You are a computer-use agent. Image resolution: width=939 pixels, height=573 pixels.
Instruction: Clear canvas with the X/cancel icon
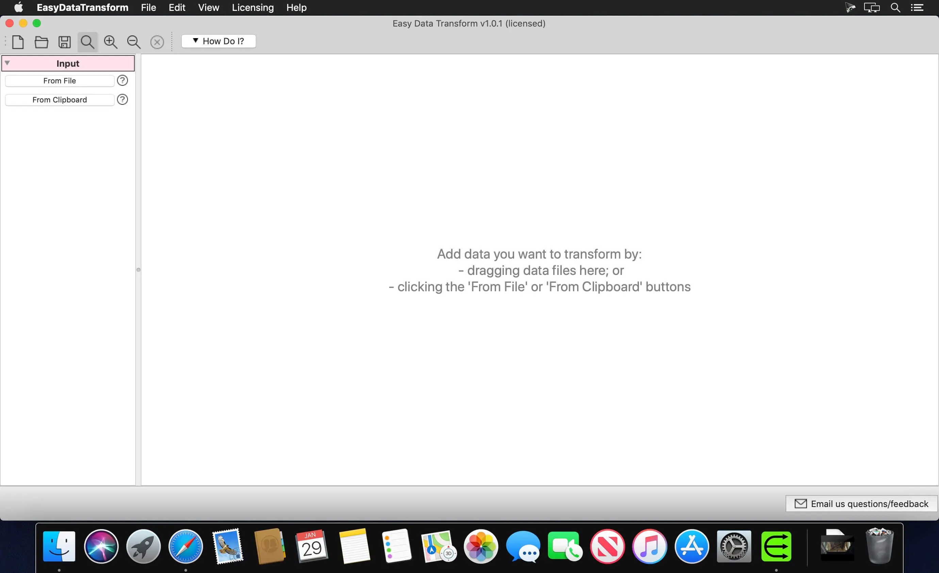157,42
